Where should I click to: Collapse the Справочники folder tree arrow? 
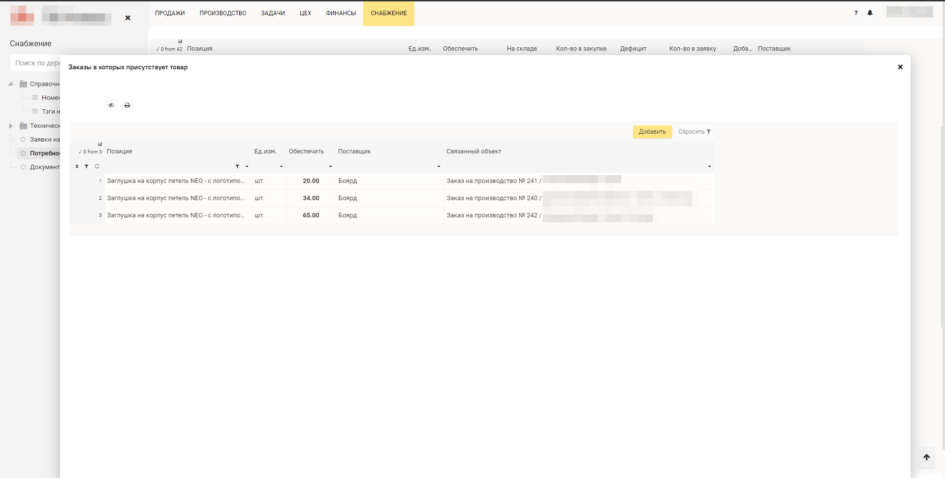click(11, 84)
